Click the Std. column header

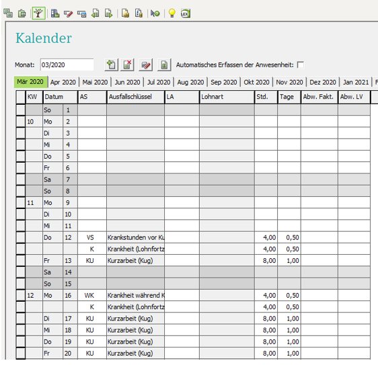[266, 97]
